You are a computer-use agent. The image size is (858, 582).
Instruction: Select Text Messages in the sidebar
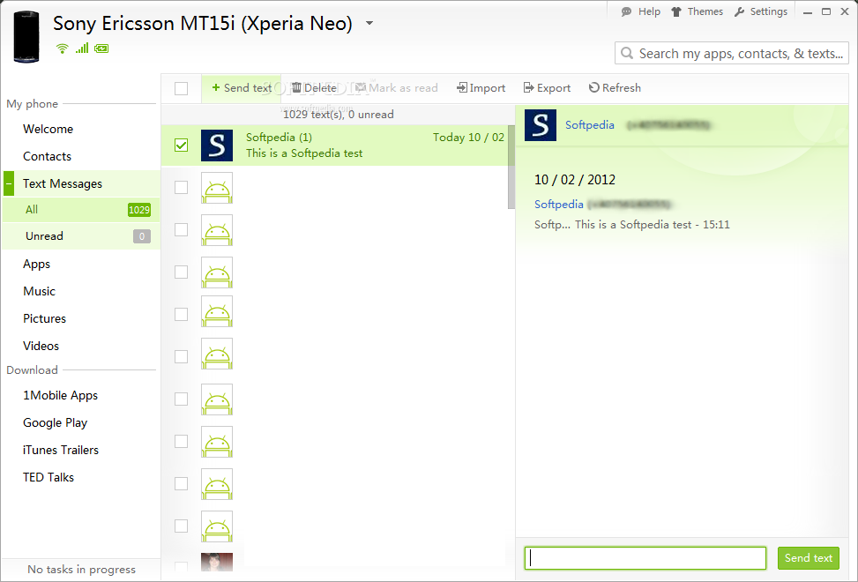63,183
